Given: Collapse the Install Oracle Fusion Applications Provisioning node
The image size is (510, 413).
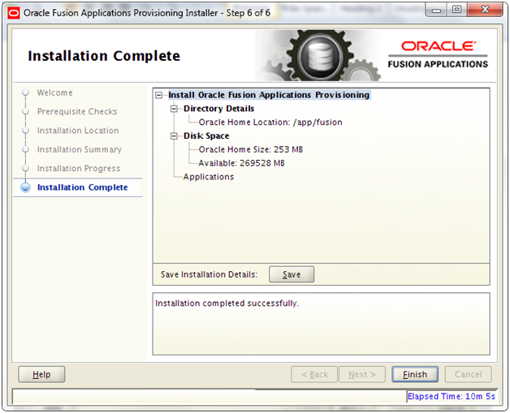Looking at the screenshot, I should click(x=159, y=95).
